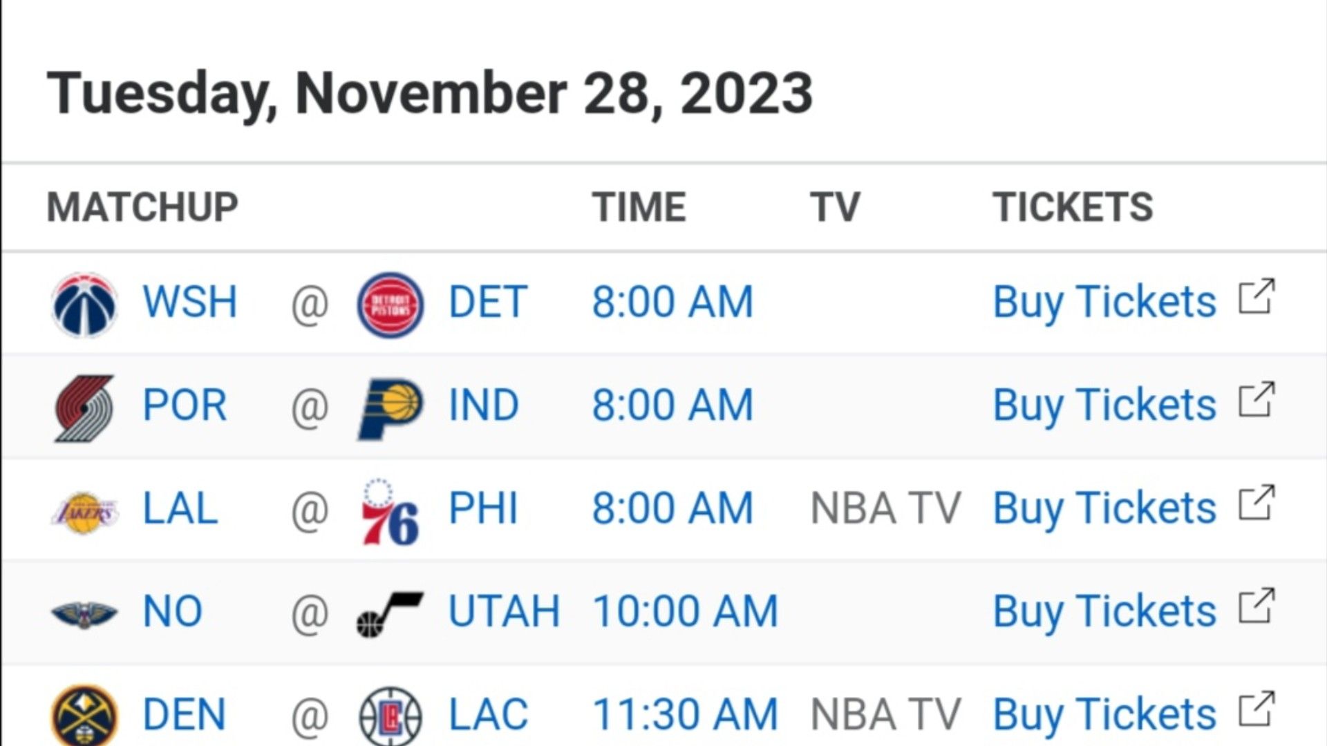The image size is (1327, 746).
Task: Click the Detroit Pistons team logo
Action: click(x=390, y=304)
